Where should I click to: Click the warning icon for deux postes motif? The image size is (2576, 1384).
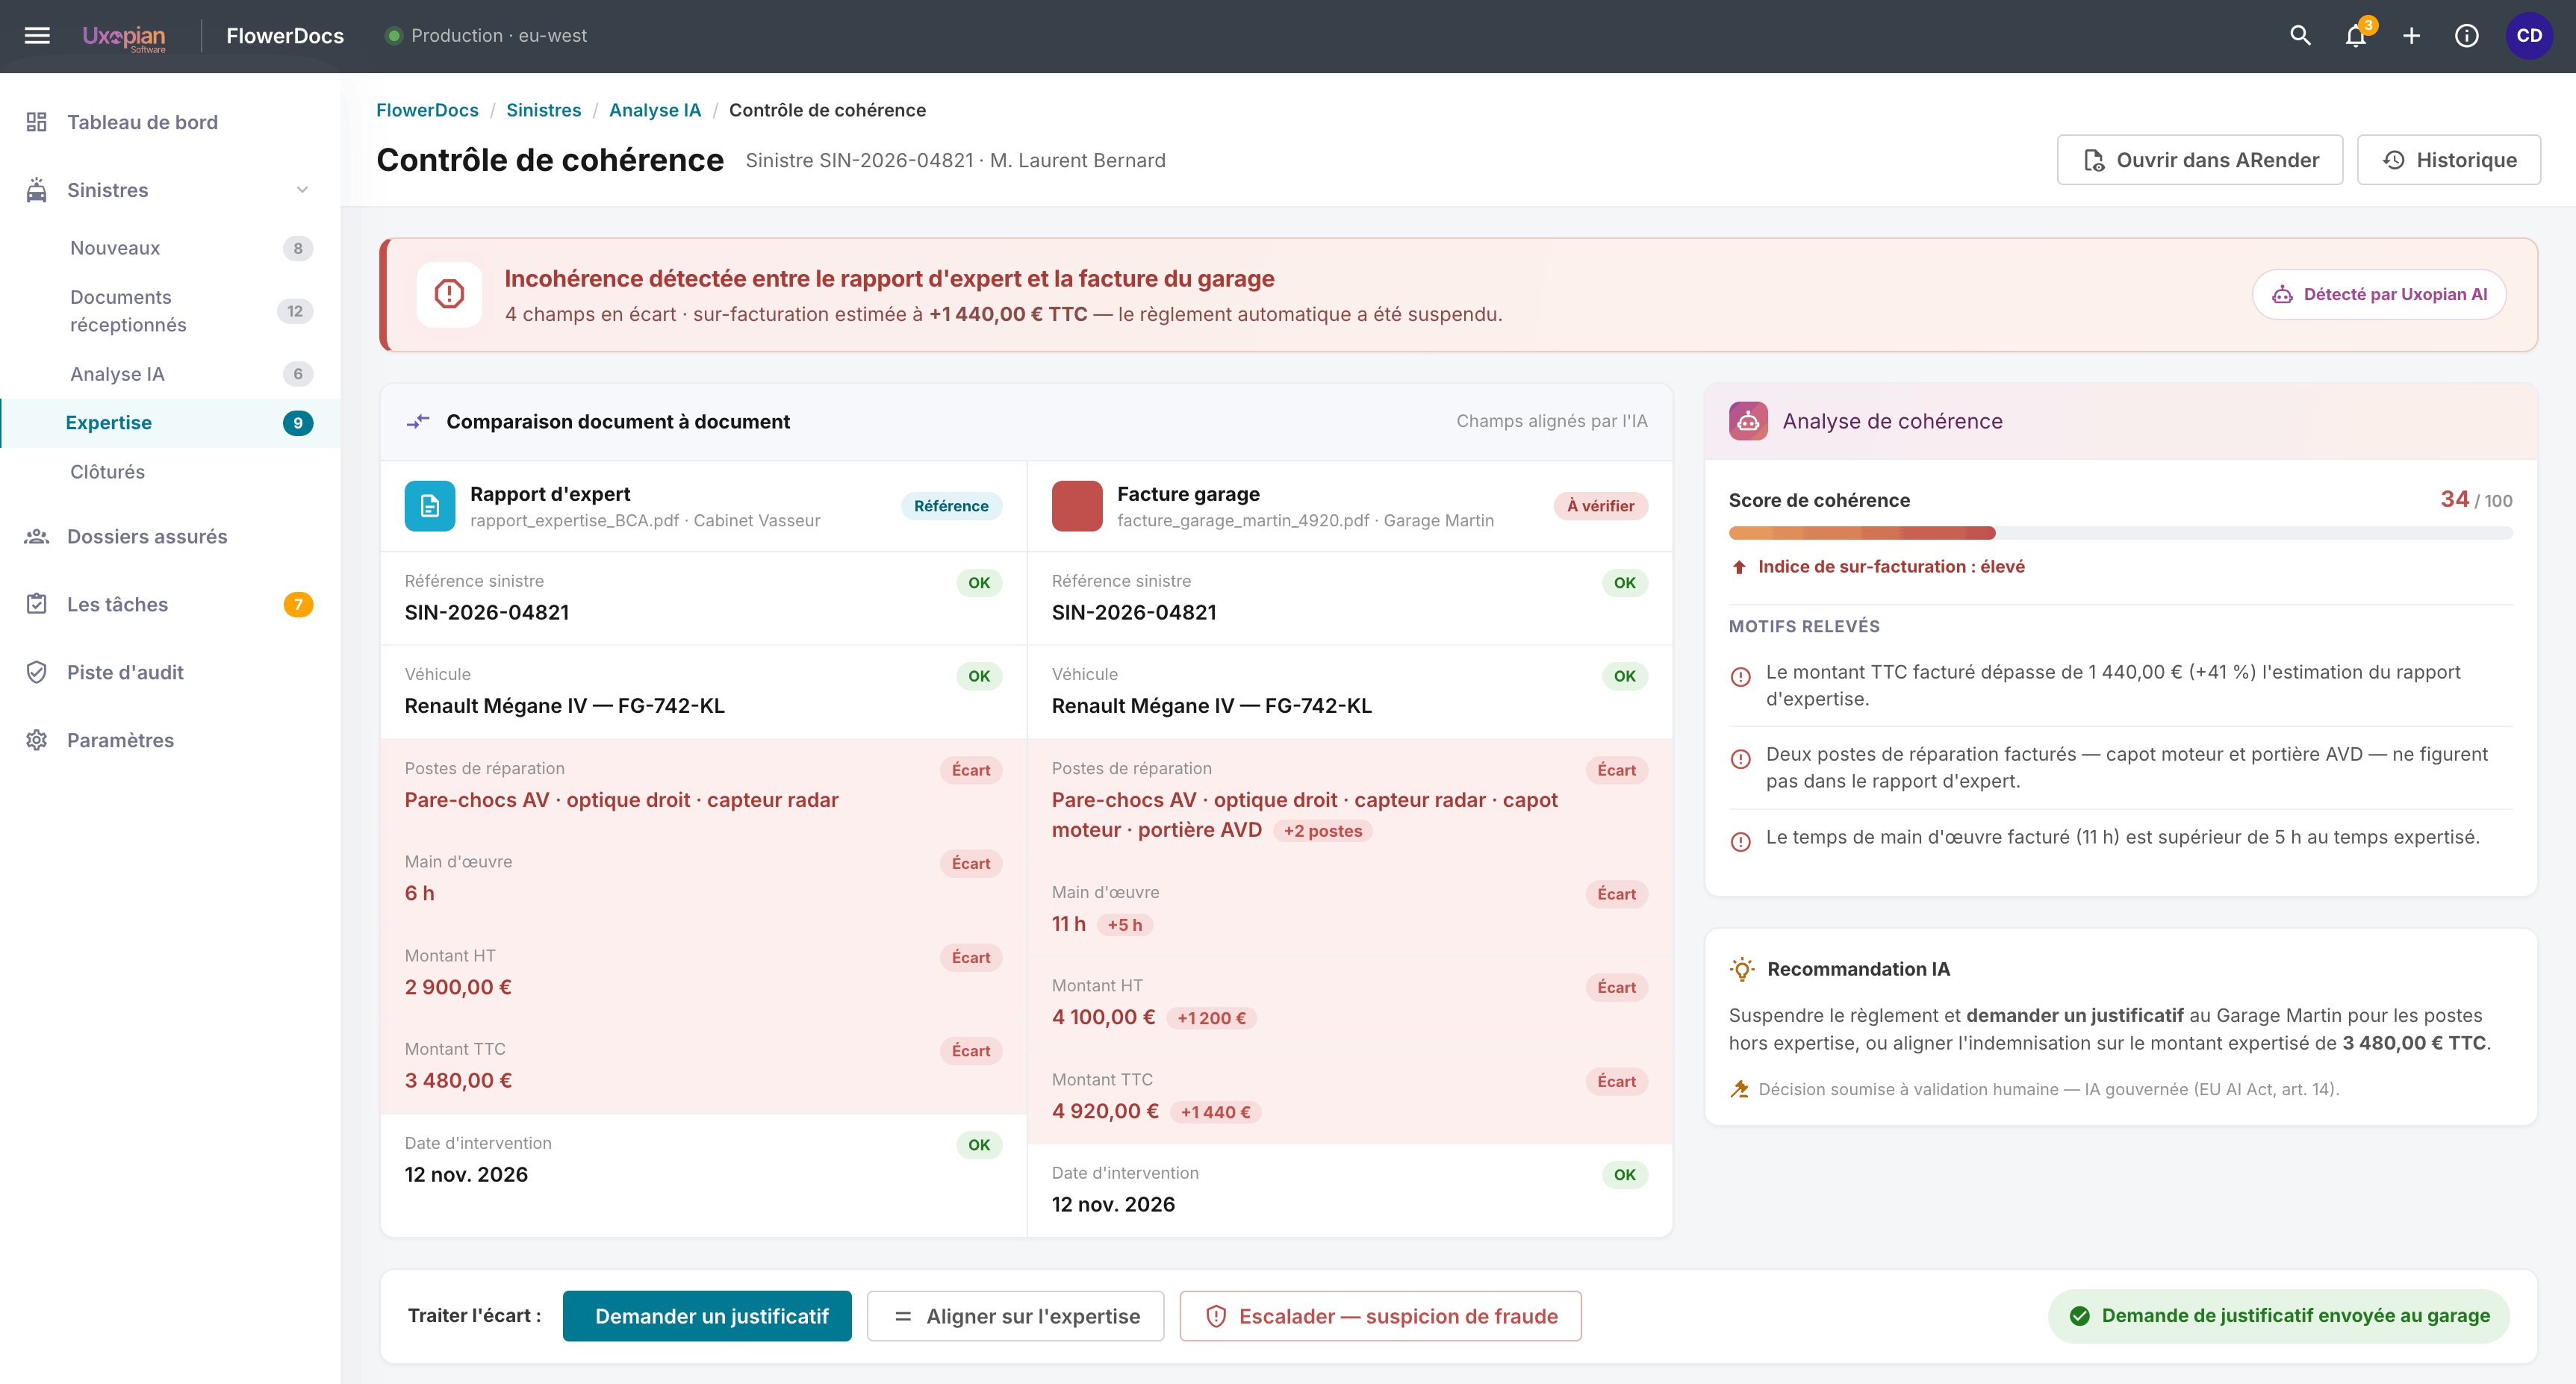pos(1740,759)
